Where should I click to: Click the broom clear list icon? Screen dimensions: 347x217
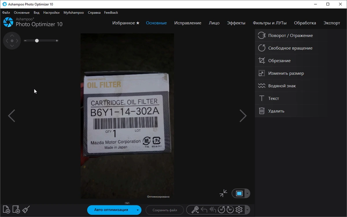click(26, 209)
